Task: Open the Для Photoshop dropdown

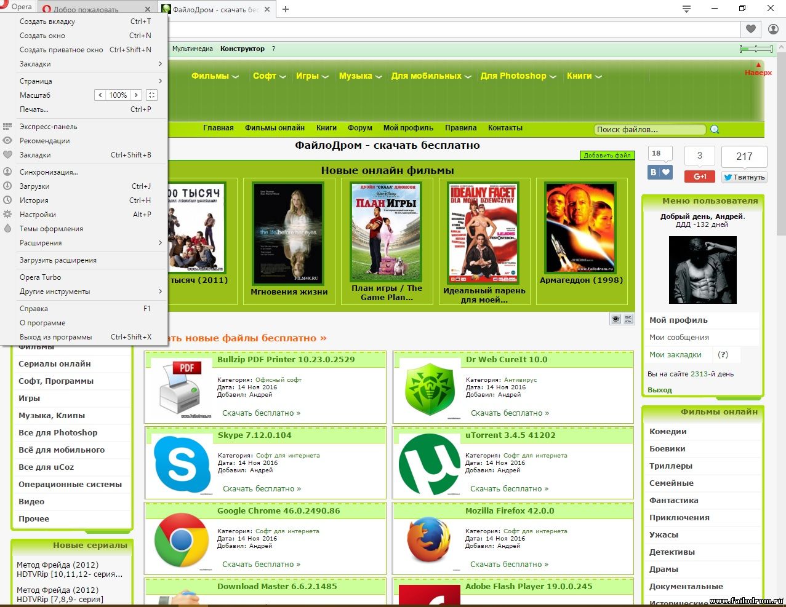Action: [518, 76]
